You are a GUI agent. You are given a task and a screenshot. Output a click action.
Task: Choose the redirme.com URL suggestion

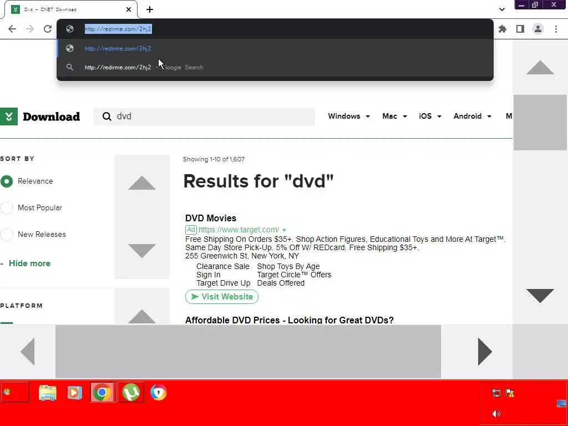[x=275, y=48]
